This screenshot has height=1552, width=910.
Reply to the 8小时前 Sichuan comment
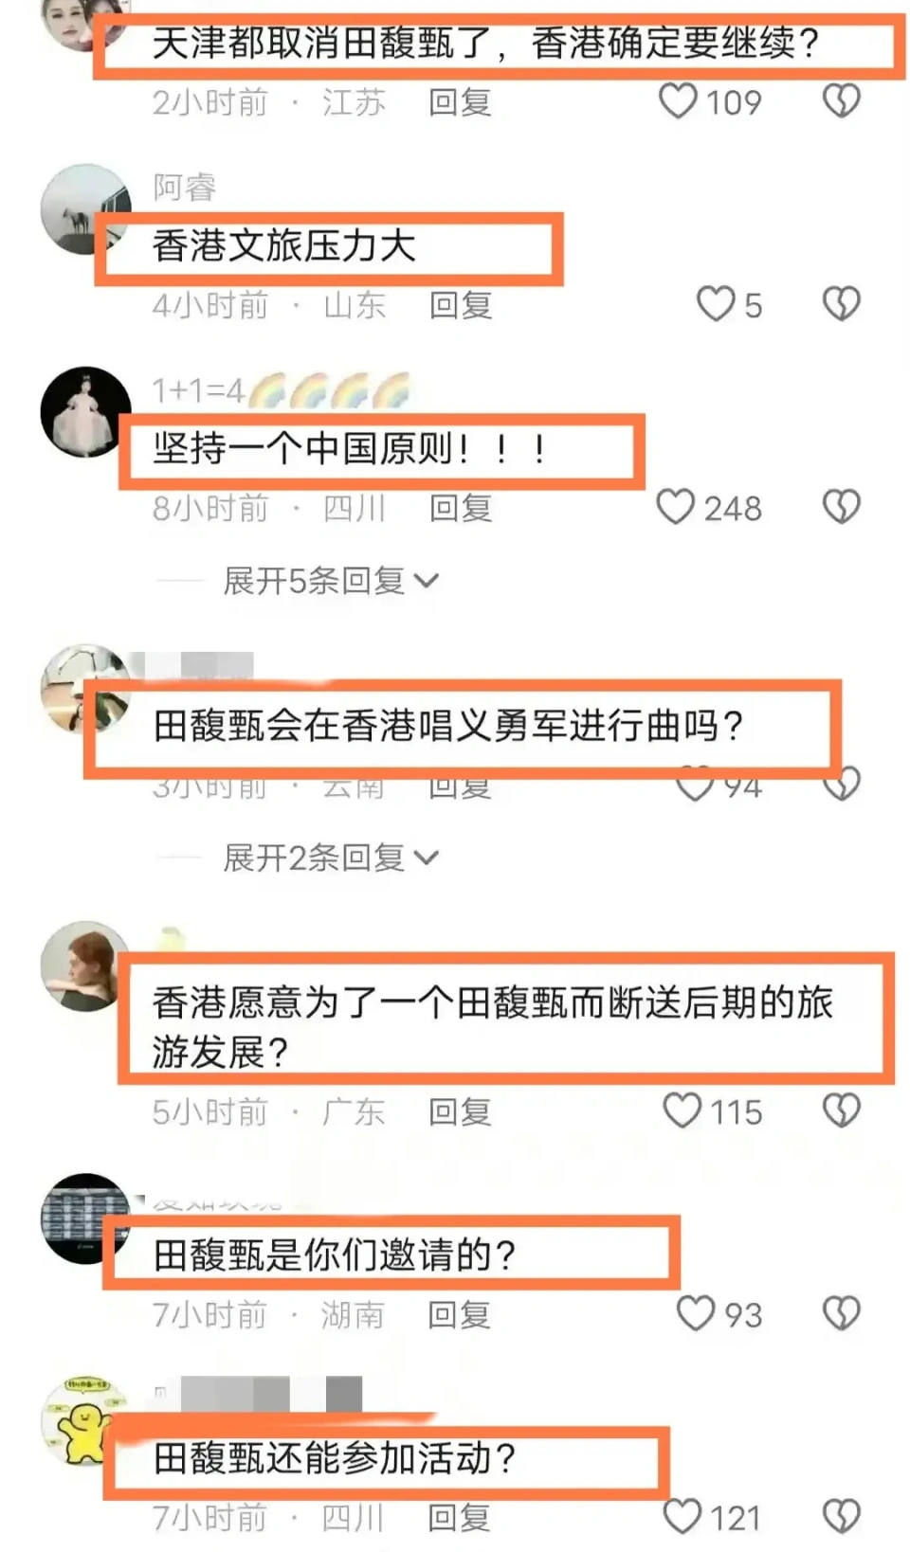[461, 508]
